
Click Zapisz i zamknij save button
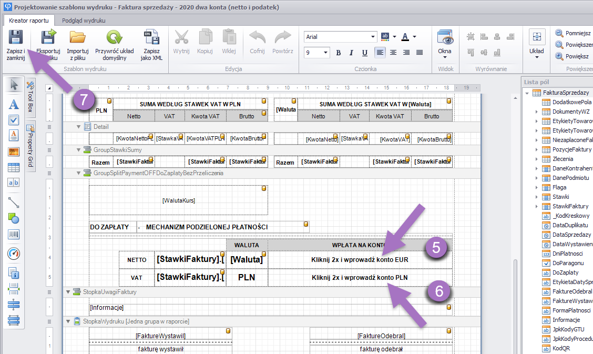coord(15,45)
